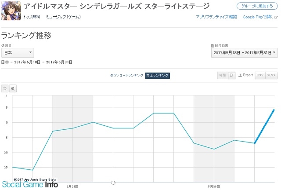Switch to ダウンロードランキング tab

(x=126, y=75)
